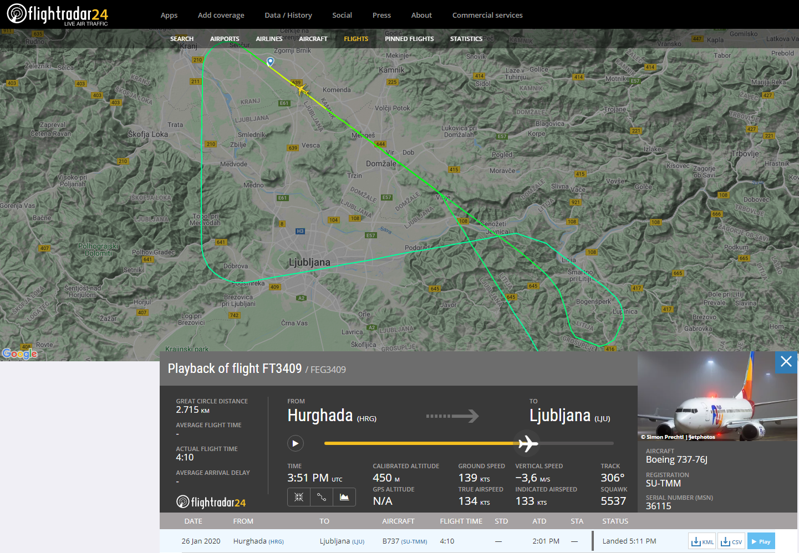The width and height of the screenshot is (799, 553).
Task: Click the STATUS column header
Action: click(615, 521)
